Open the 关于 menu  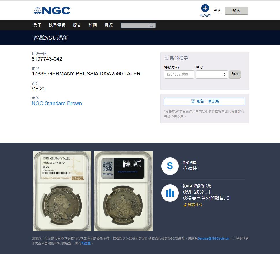click(x=37, y=25)
